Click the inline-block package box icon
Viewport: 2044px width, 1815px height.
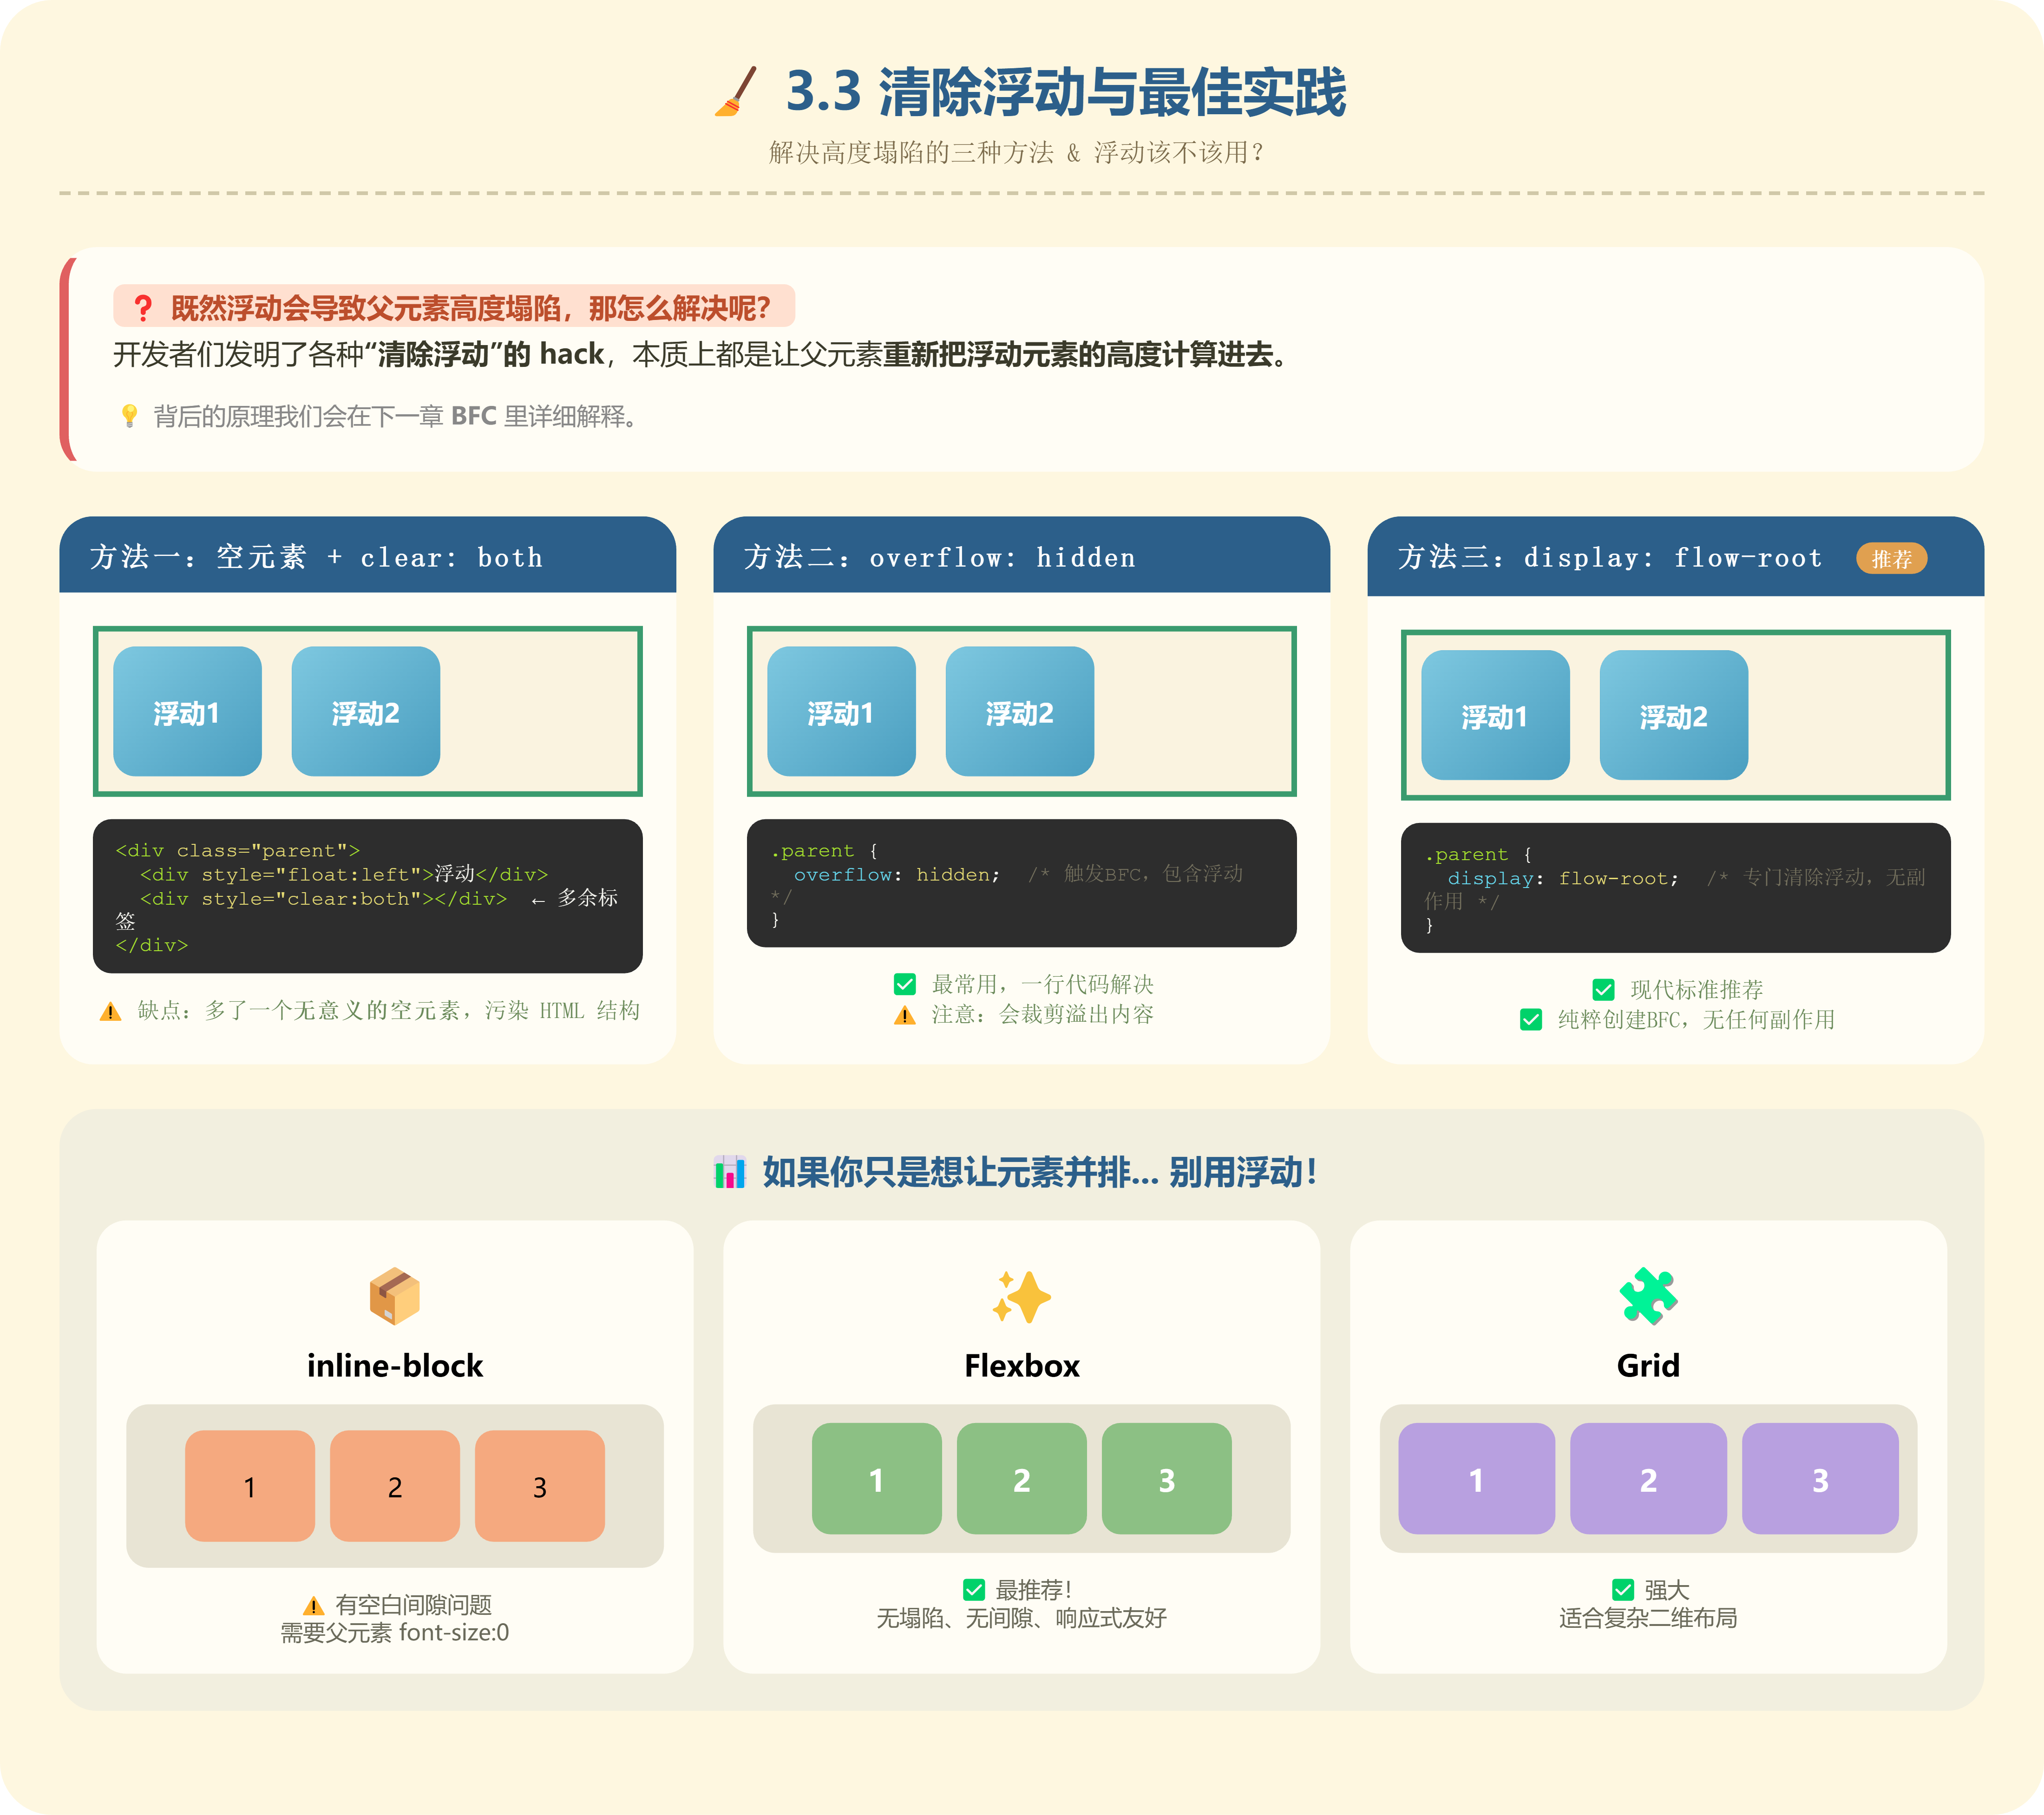pos(394,1296)
